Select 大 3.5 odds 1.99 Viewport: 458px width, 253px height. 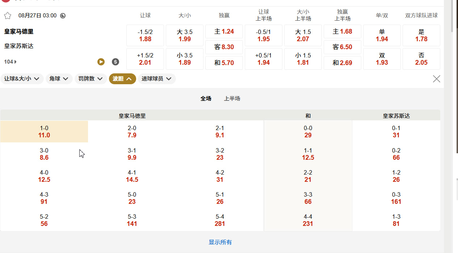(185, 35)
